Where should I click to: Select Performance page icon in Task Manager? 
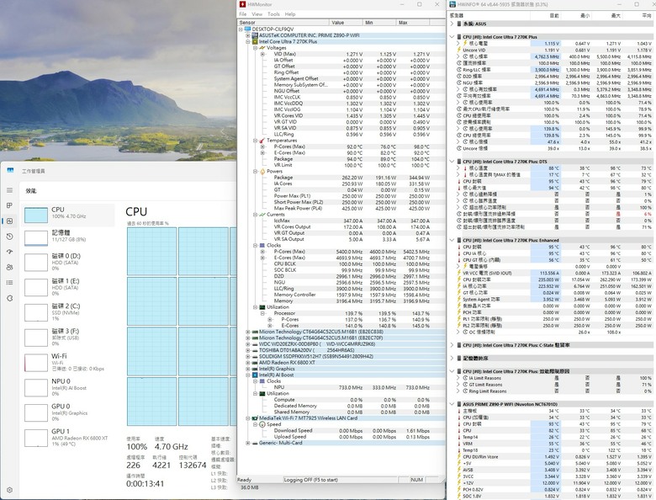tap(9, 221)
